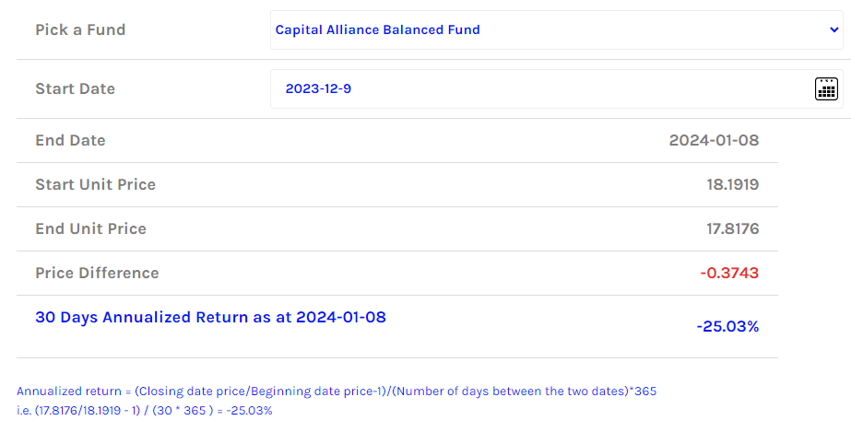
Task: Expand the fund dropdown chevron arrow
Action: 834,29
